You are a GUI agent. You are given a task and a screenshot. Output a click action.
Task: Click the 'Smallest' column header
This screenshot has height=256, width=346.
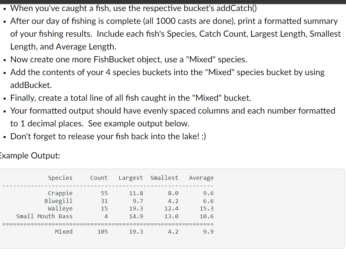point(164,178)
